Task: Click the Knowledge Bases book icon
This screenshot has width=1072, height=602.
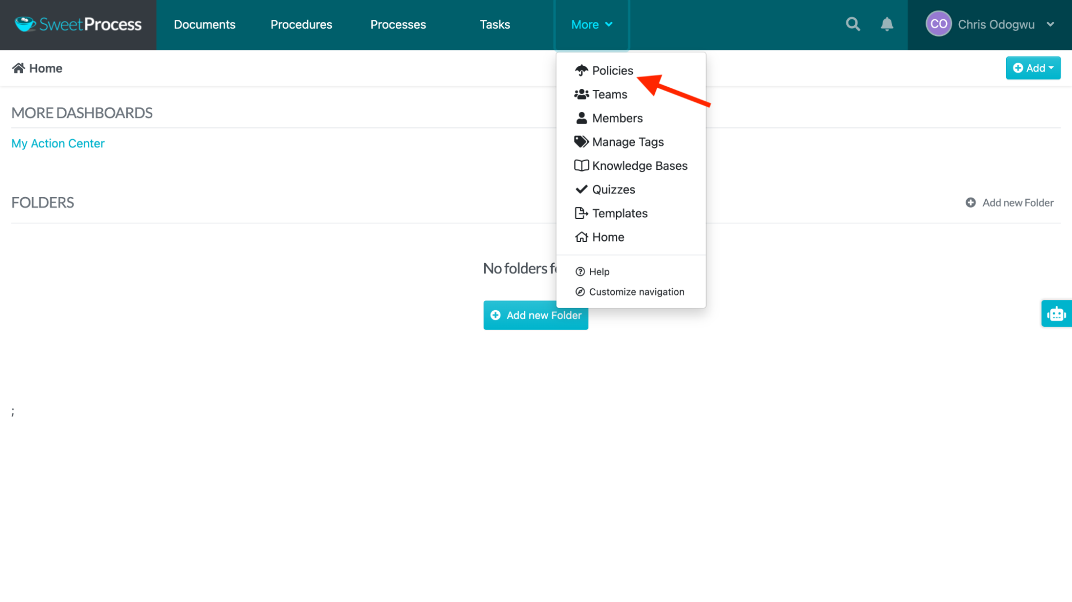Action: [581, 165]
